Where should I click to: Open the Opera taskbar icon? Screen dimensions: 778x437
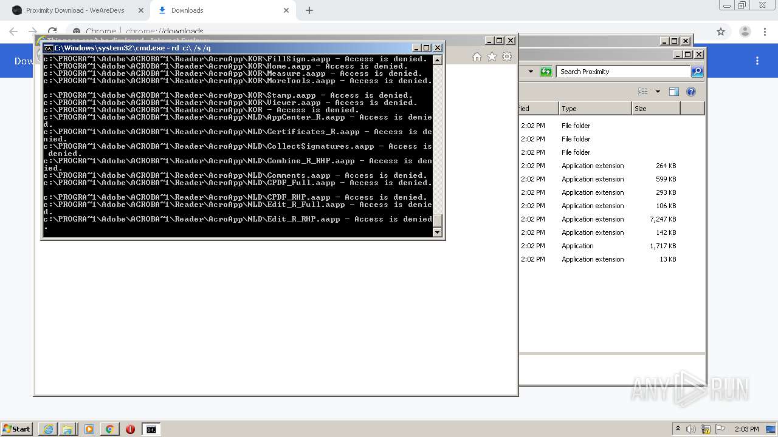click(x=130, y=429)
